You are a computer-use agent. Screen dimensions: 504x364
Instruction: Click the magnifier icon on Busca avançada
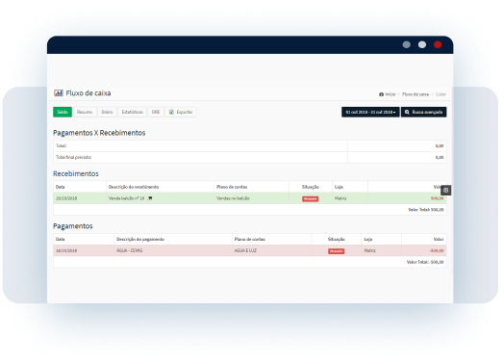click(407, 112)
